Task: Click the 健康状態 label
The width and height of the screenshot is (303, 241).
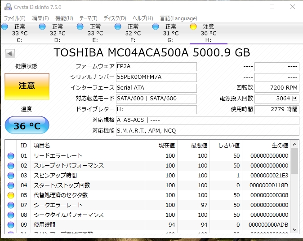Action: 27,66
